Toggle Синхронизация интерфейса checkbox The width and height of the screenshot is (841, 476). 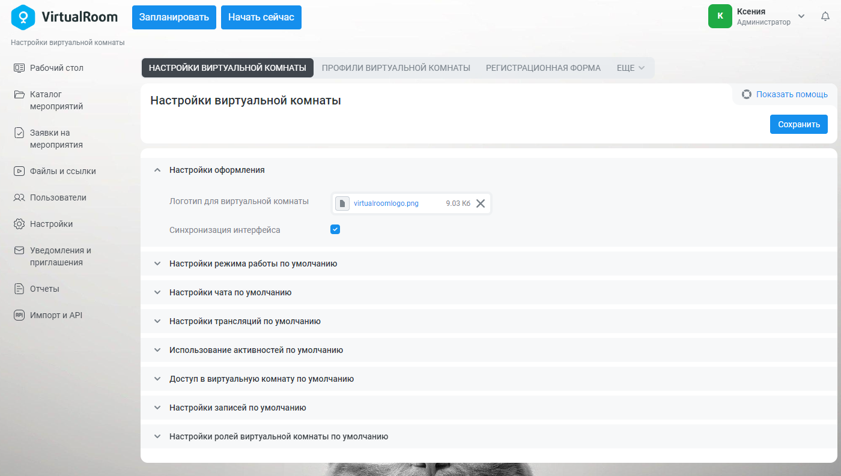(x=335, y=229)
